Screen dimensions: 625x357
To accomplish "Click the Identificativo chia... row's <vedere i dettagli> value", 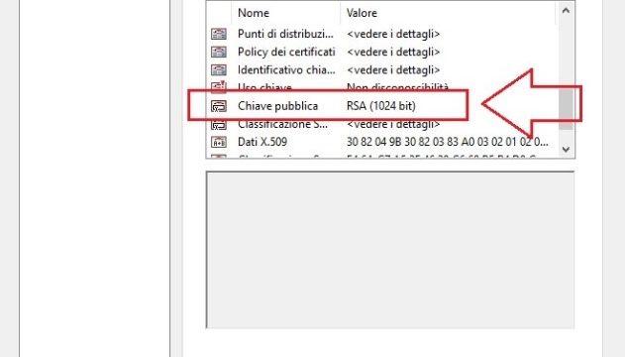I will click(x=393, y=69).
